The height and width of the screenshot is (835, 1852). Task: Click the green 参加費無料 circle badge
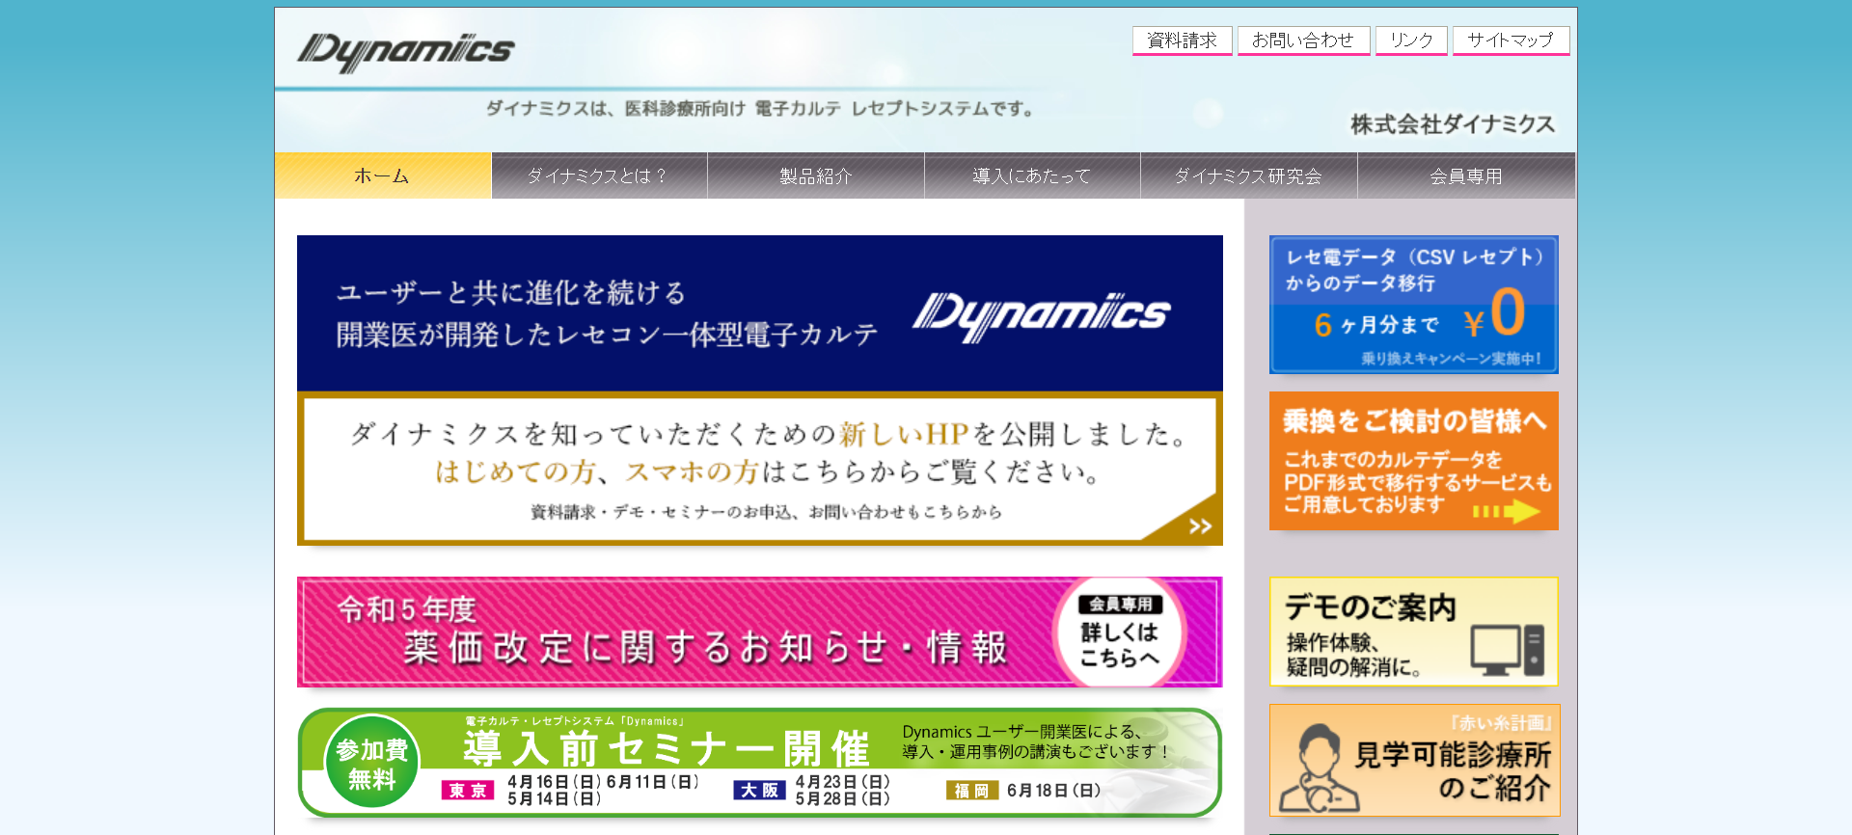tap(371, 764)
